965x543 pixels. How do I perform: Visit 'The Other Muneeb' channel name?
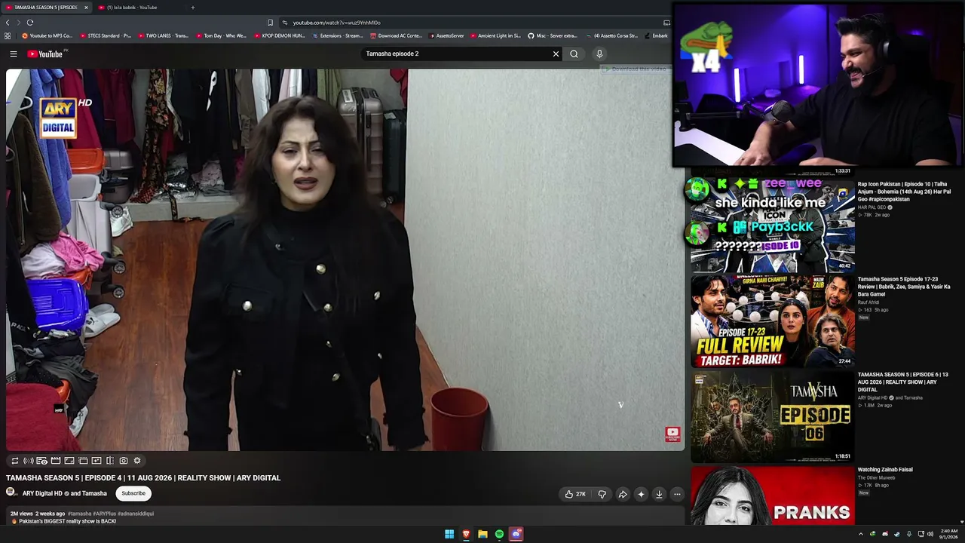[x=876, y=477]
